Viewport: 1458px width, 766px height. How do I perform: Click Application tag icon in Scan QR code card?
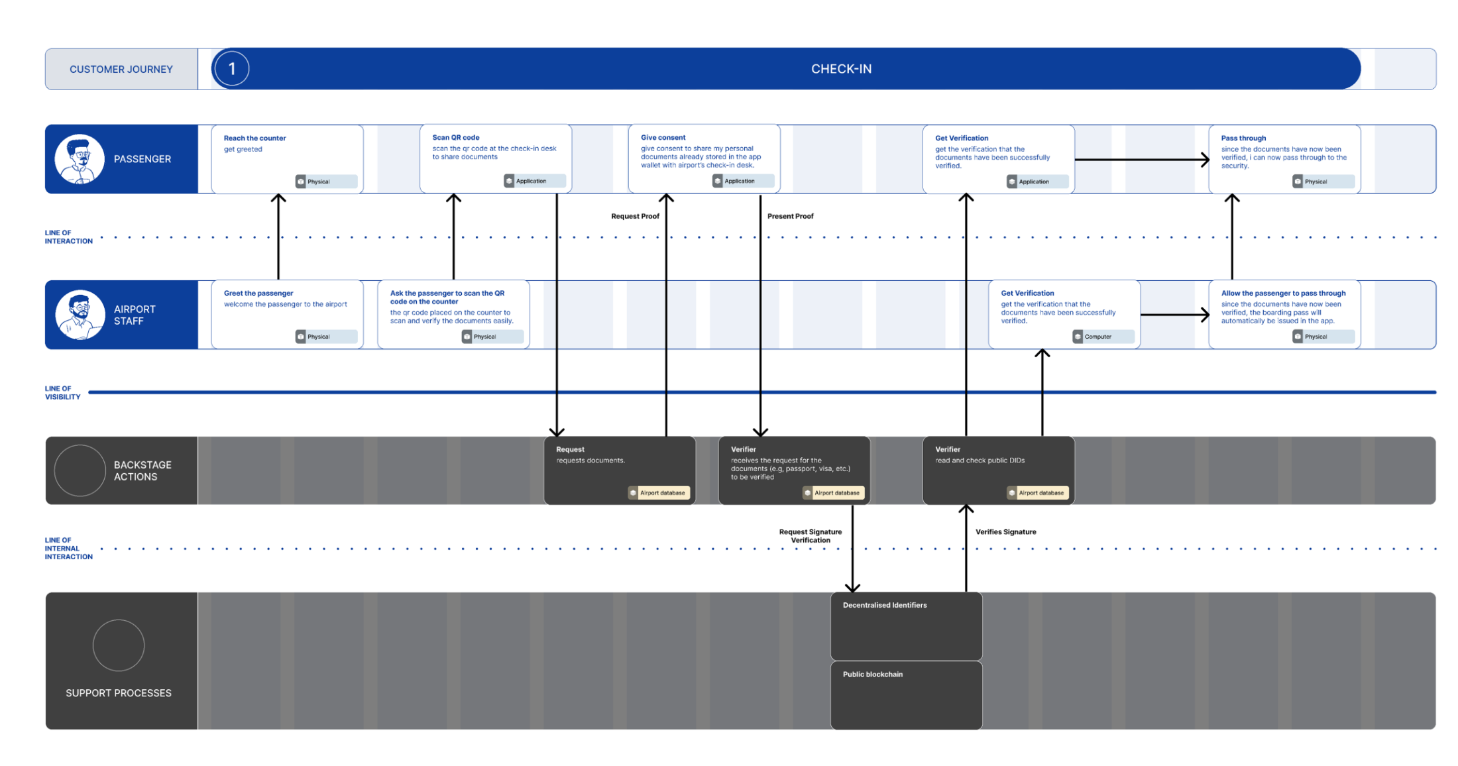click(510, 181)
